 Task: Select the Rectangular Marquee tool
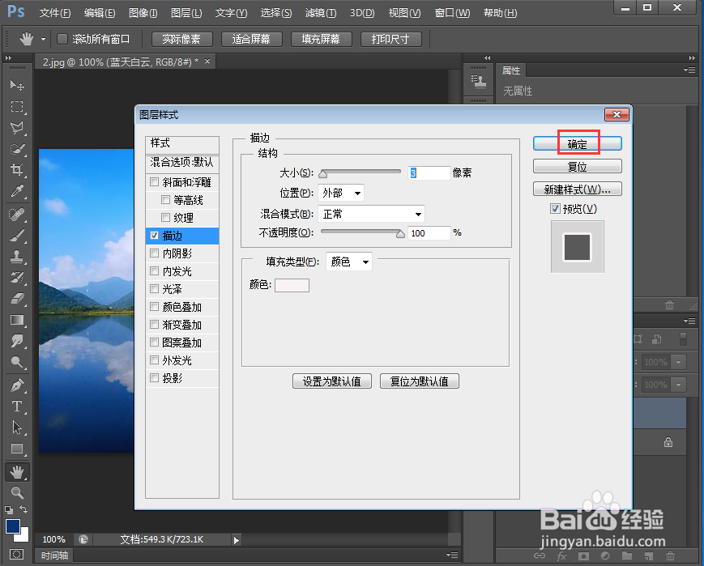click(17, 106)
